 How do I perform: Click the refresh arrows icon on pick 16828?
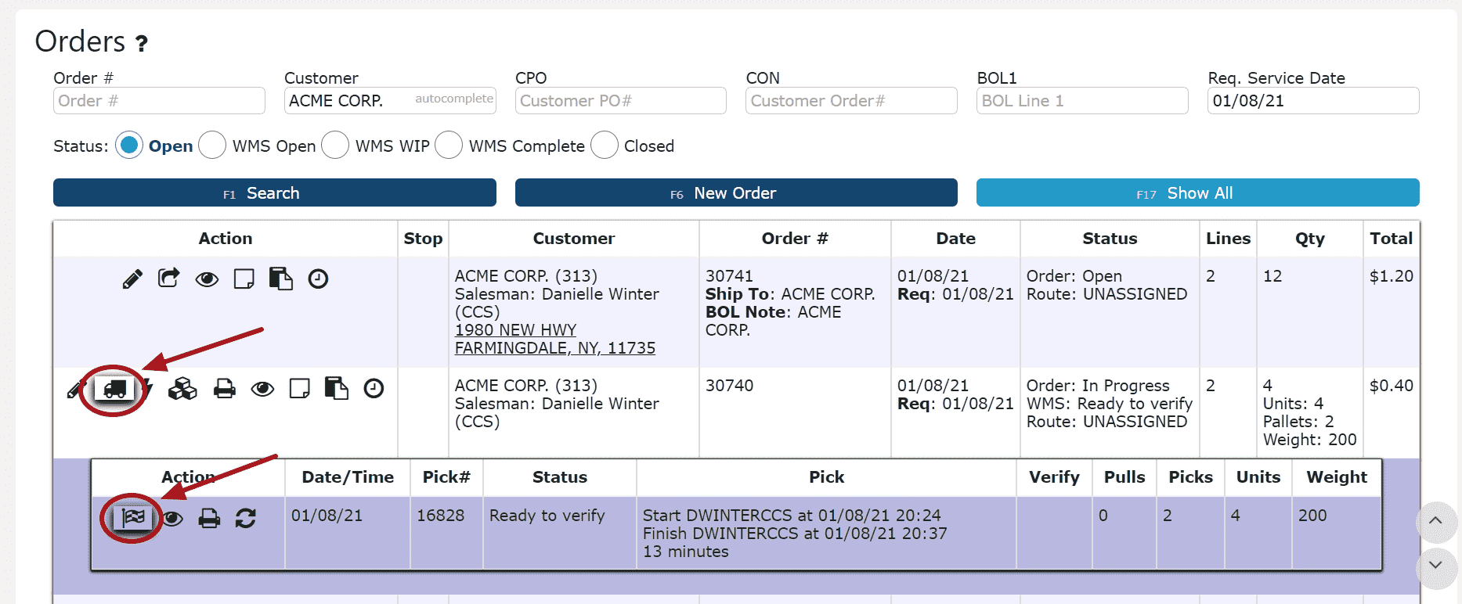[x=246, y=518]
